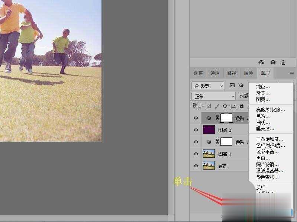Viewport: 297px width, 222px height.
Task: Choose 图案... from the menu
Action: click(263, 99)
